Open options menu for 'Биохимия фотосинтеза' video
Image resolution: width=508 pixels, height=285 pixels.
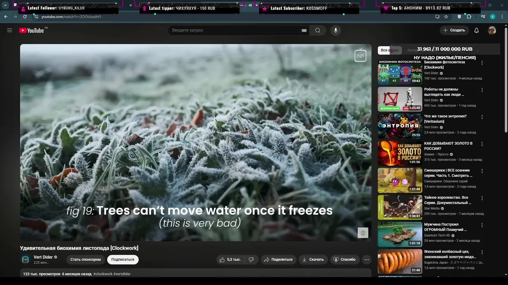482,63
